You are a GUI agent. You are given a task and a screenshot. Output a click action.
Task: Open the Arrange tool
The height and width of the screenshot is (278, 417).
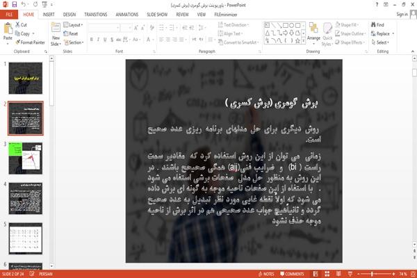click(x=313, y=32)
